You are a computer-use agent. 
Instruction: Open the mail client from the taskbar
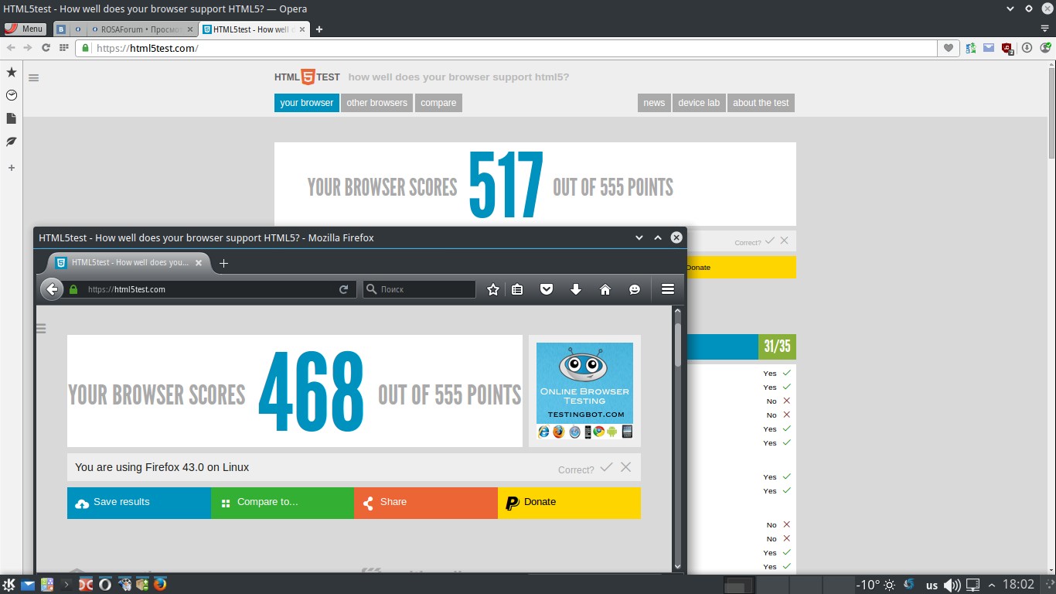pyautogui.click(x=29, y=585)
